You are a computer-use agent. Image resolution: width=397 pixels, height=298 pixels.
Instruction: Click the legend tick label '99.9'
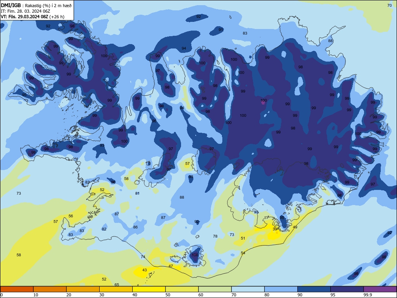(368, 295)
